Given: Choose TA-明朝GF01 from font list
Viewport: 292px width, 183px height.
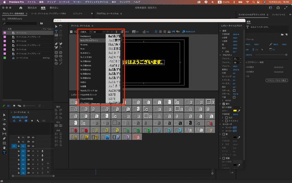Looking at the screenshot, I should (85, 70).
